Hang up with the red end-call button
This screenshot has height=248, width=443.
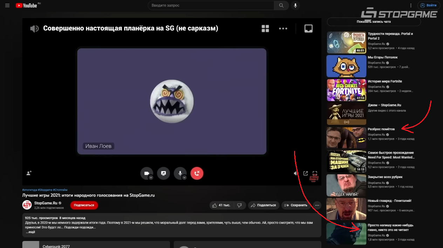197,173
